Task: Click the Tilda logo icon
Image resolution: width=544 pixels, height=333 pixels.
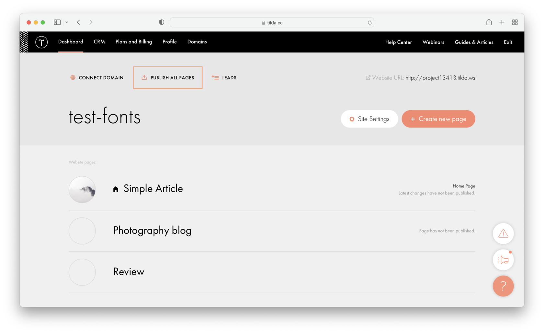Action: click(x=41, y=42)
